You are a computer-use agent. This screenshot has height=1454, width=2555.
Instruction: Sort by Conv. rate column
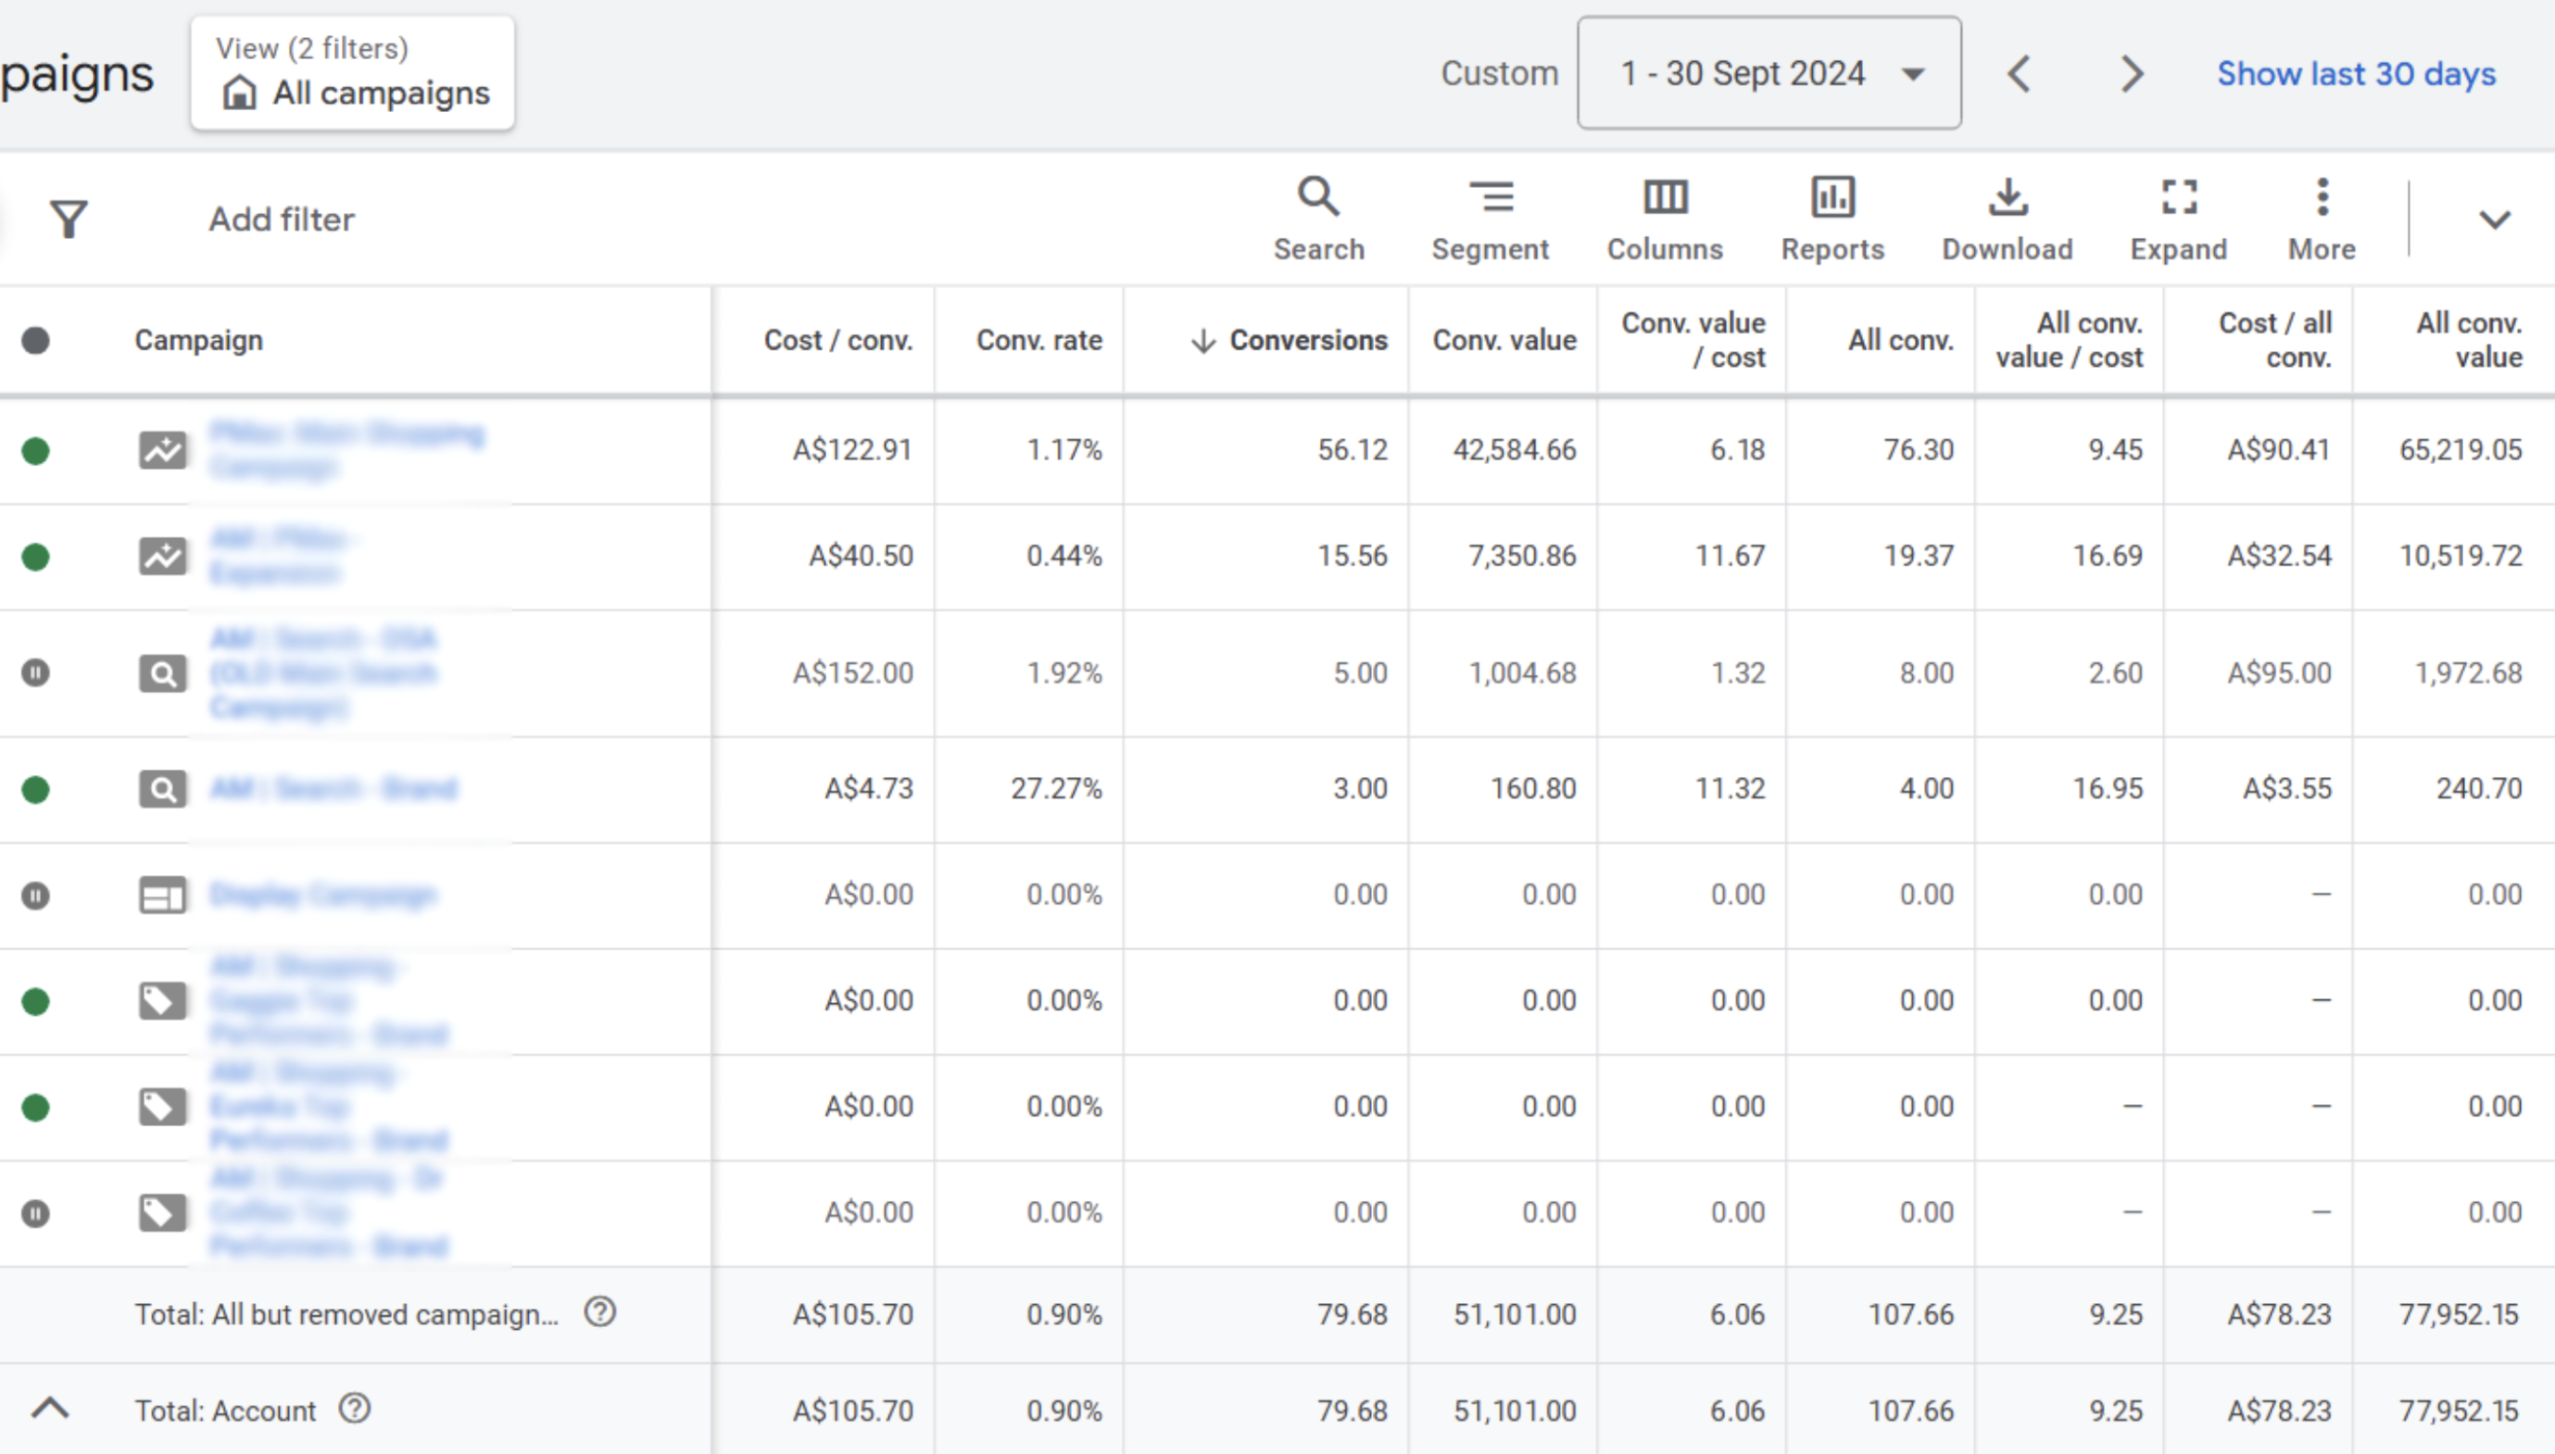1038,341
